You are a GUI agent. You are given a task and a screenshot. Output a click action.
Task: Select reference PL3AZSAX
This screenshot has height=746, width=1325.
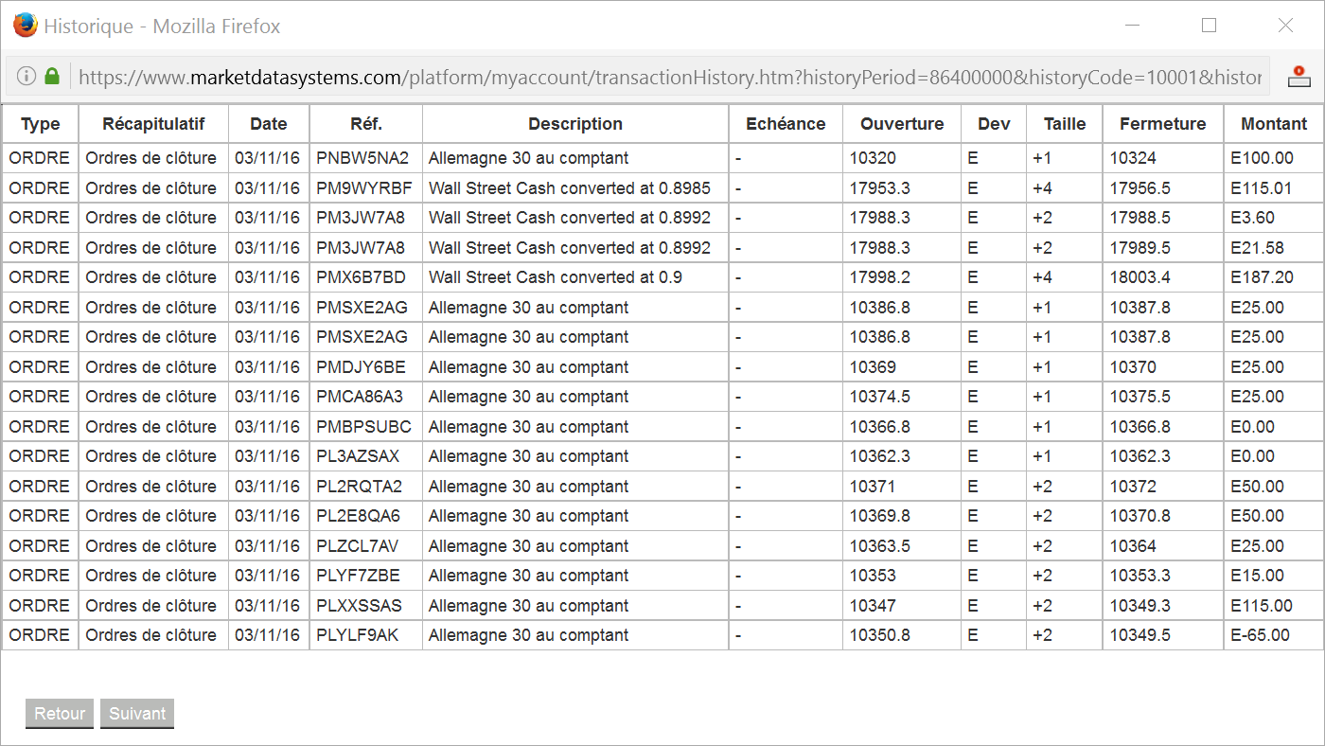tap(358, 456)
